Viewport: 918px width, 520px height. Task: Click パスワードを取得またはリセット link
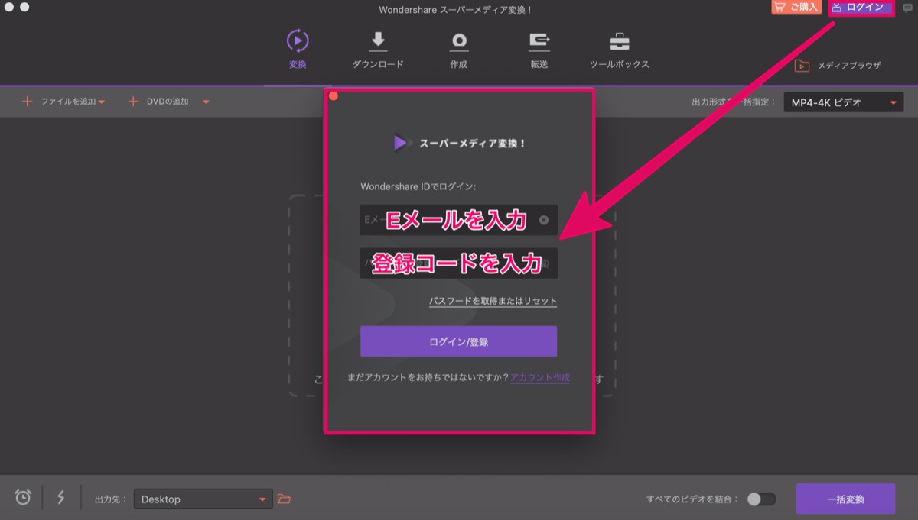pos(493,301)
